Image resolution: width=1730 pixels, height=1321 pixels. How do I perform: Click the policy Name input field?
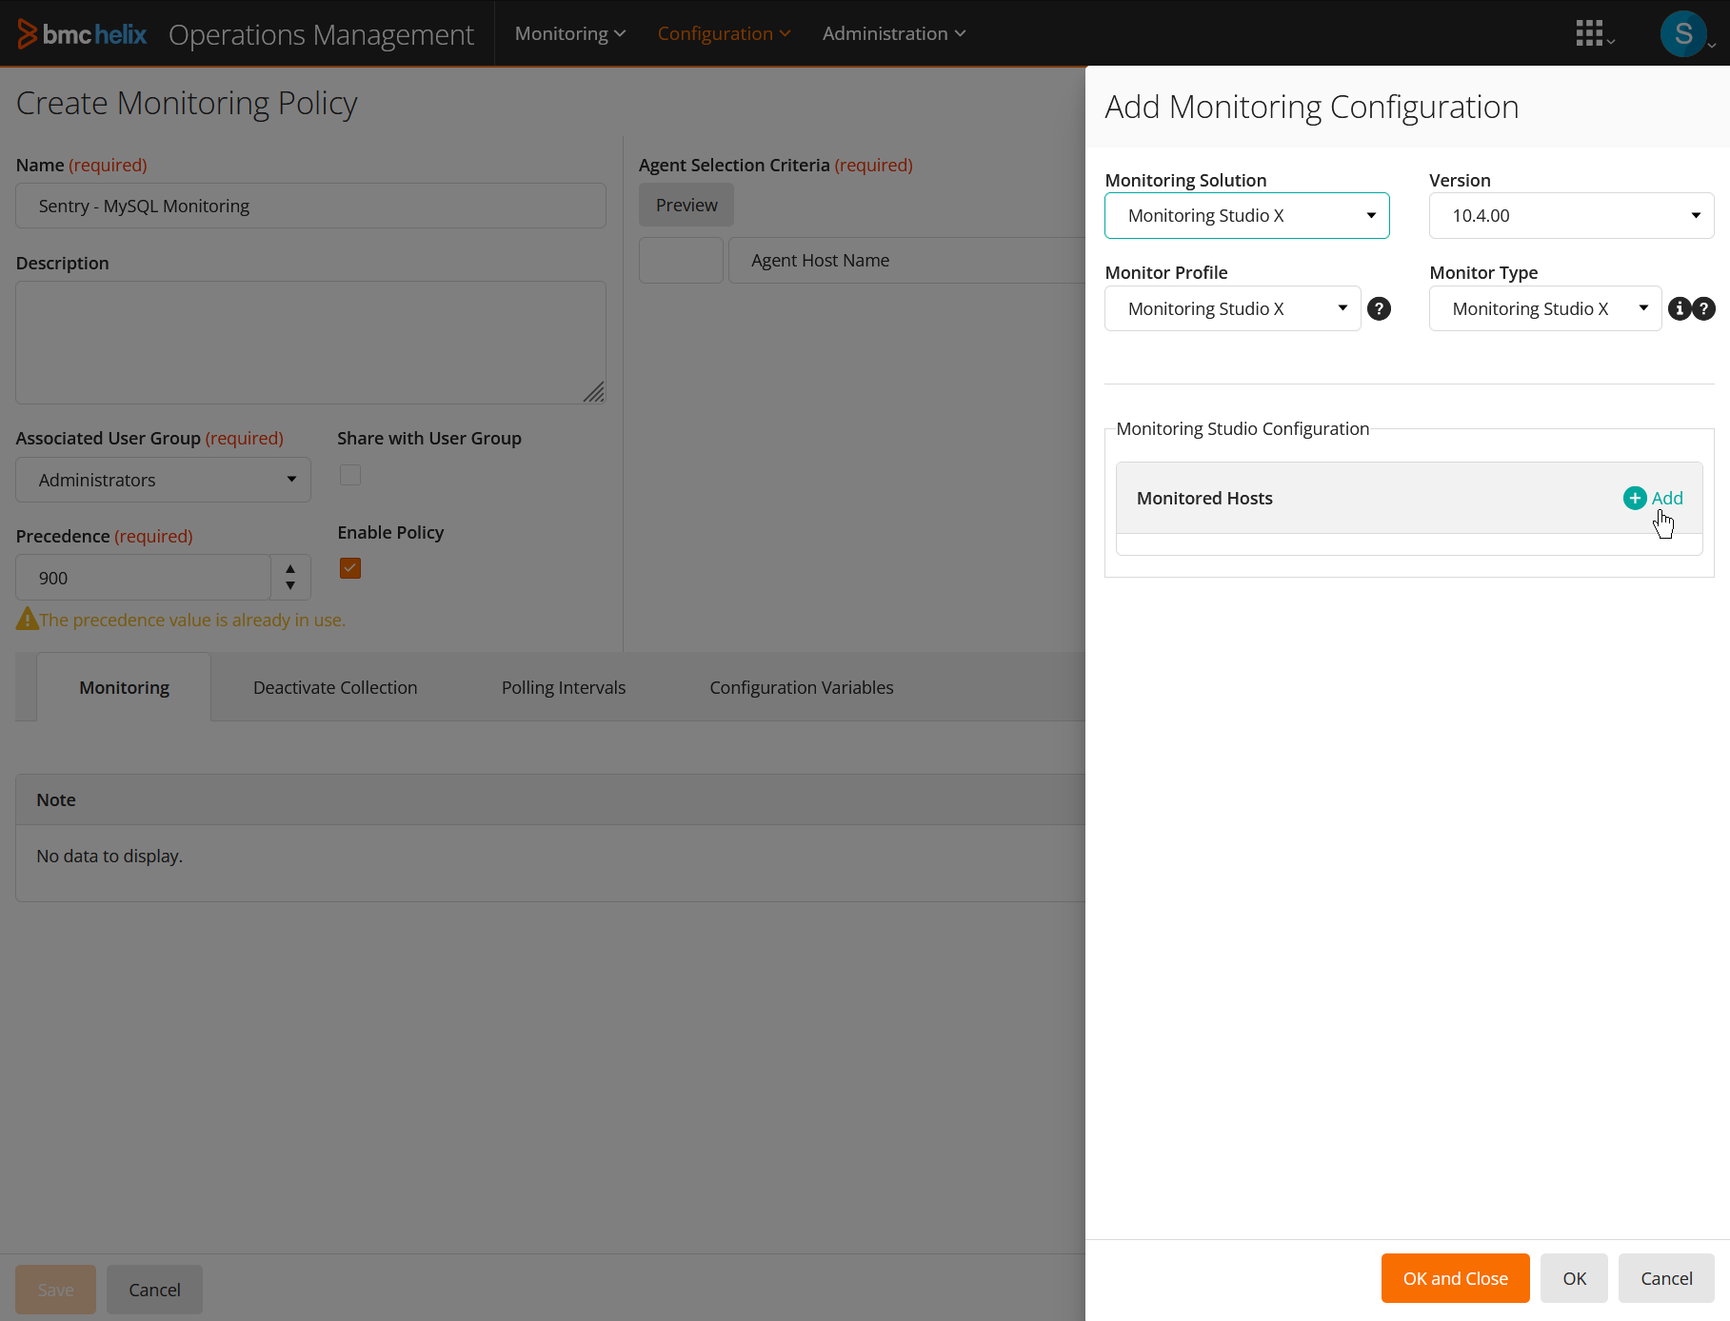[310, 206]
